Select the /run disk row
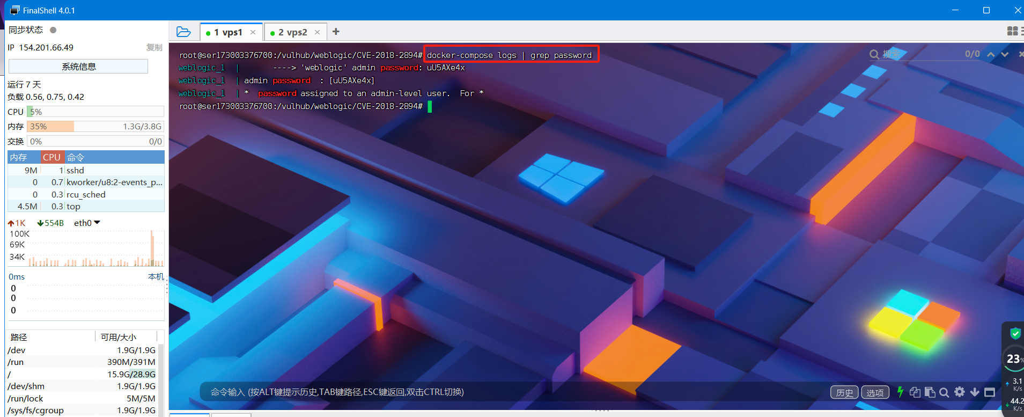Viewport: 1024px width, 417px height. pos(82,362)
